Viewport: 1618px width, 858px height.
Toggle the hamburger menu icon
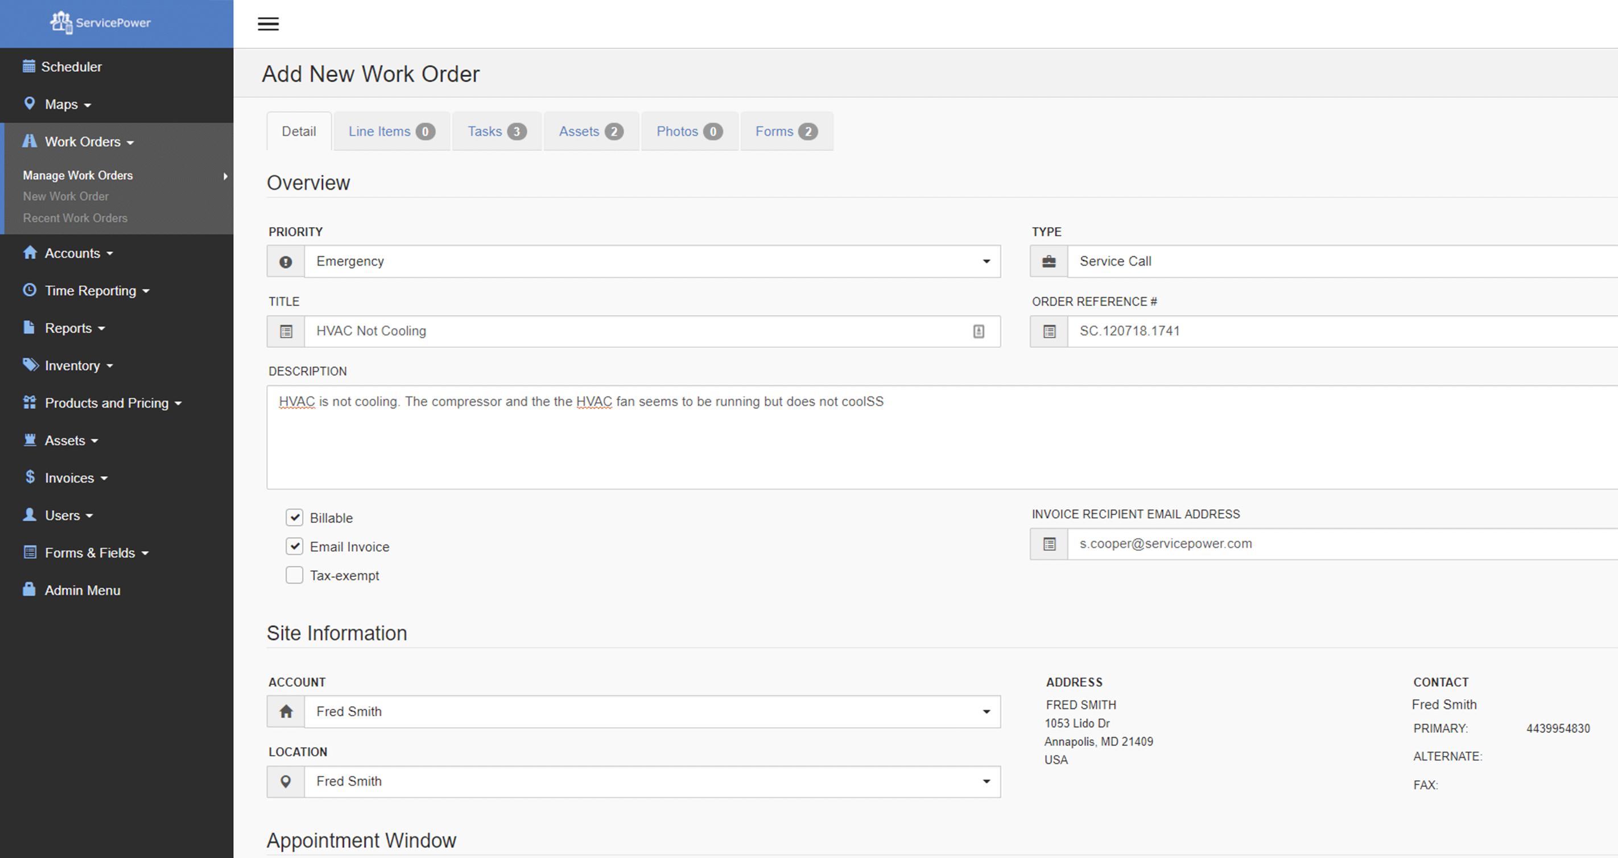268,24
